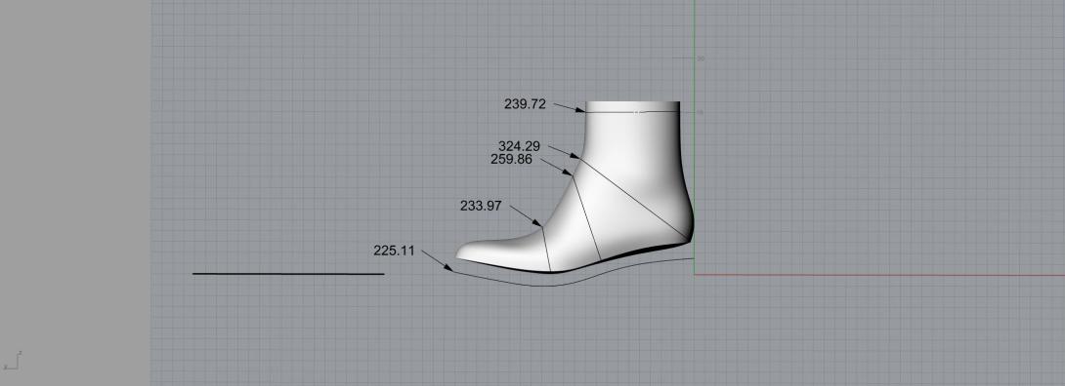Viewport: 1065px width, 386px height.
Task: Click the blank gray panel at left
Action: pos(74,193)
